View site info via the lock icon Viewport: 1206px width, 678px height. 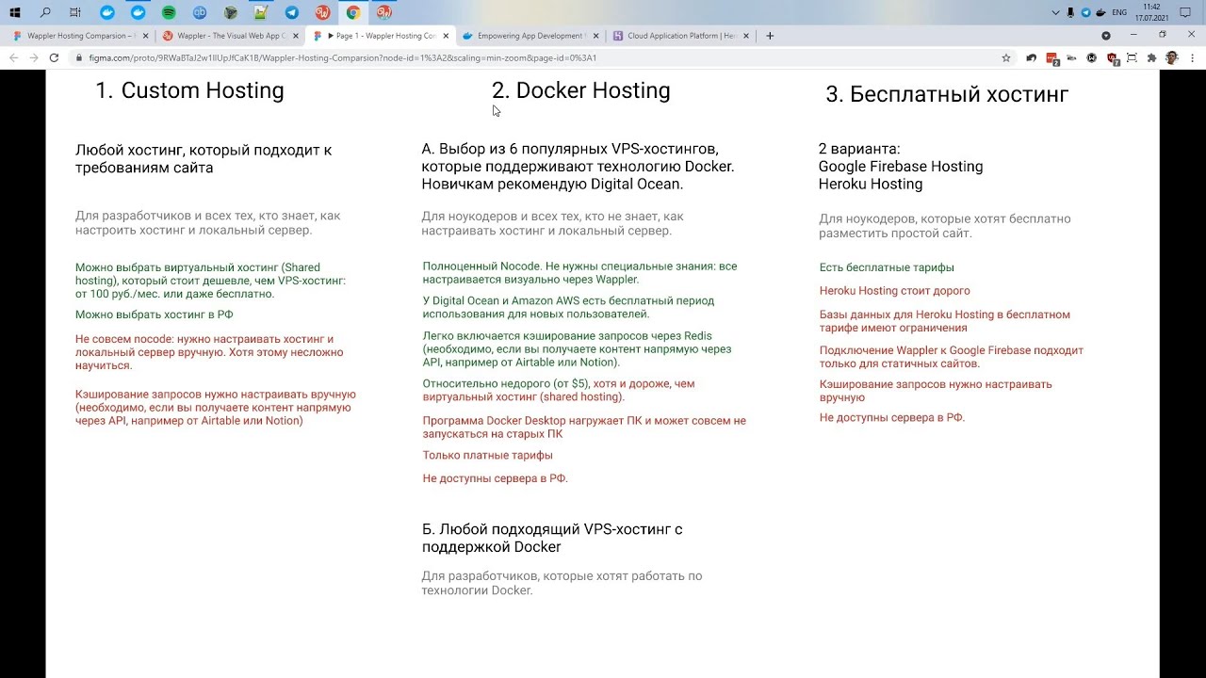pyautogui.click(x=79, y=57)
